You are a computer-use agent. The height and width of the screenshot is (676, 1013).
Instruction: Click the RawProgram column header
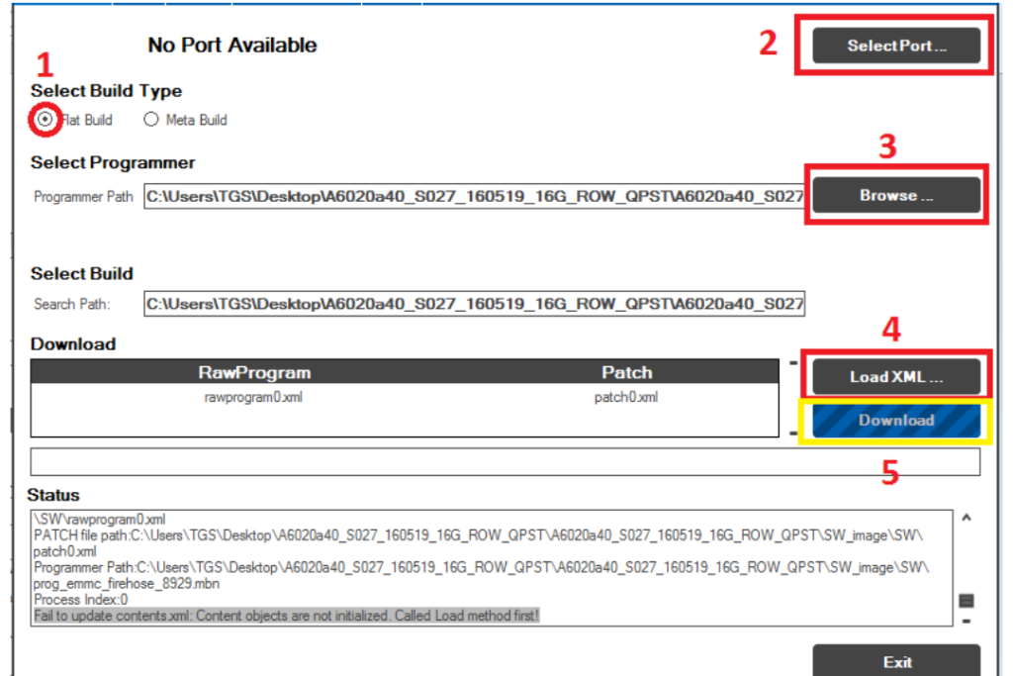[254, 373]
